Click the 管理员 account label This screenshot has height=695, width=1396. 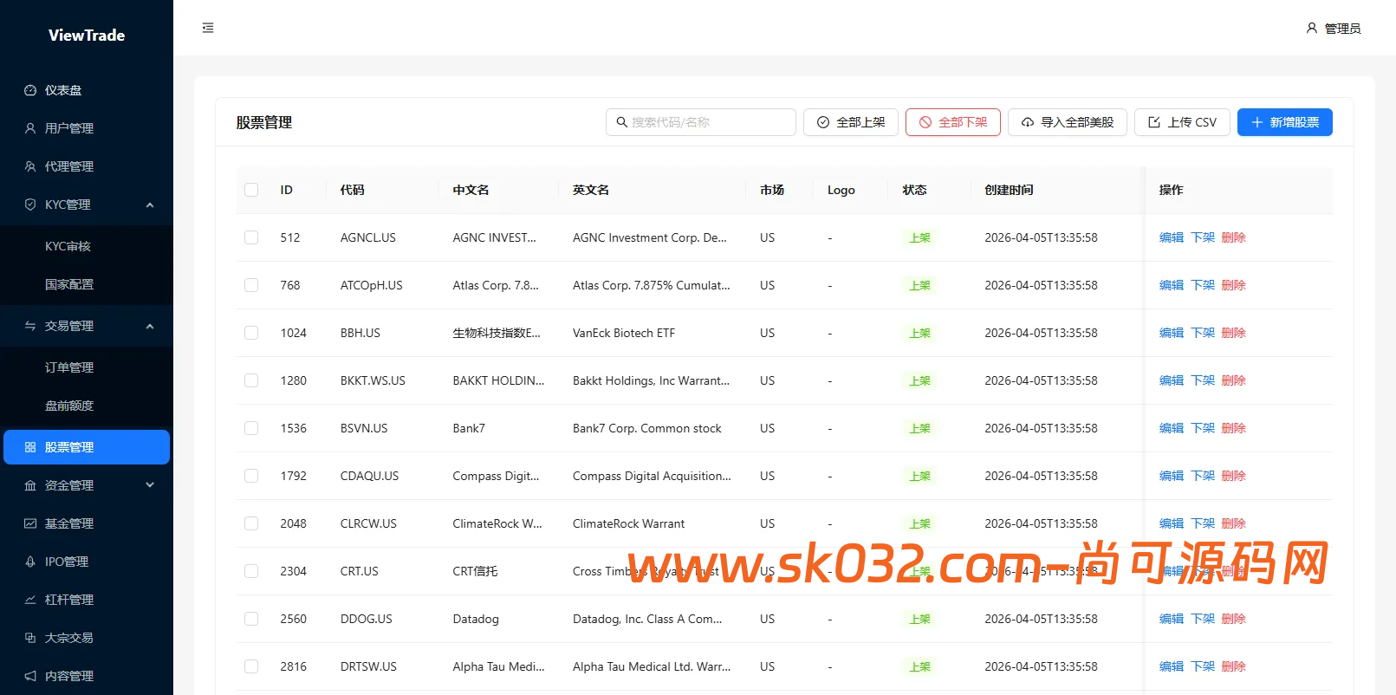click(1343, 29)
